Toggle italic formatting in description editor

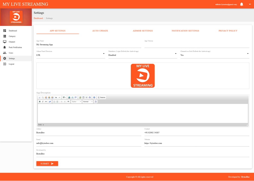(x=43, y=102)
